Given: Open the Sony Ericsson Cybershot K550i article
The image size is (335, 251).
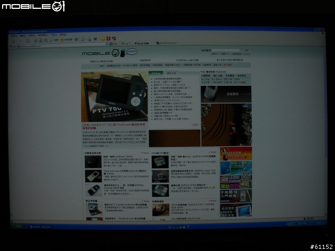Looking at the screenshot, I should 125,172.
